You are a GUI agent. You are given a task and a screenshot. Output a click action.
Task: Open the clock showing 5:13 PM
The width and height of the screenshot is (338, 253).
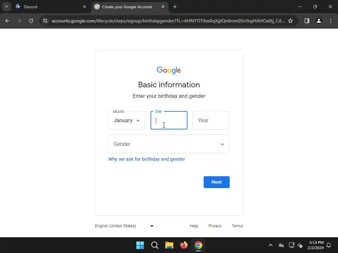coord(316,245)
